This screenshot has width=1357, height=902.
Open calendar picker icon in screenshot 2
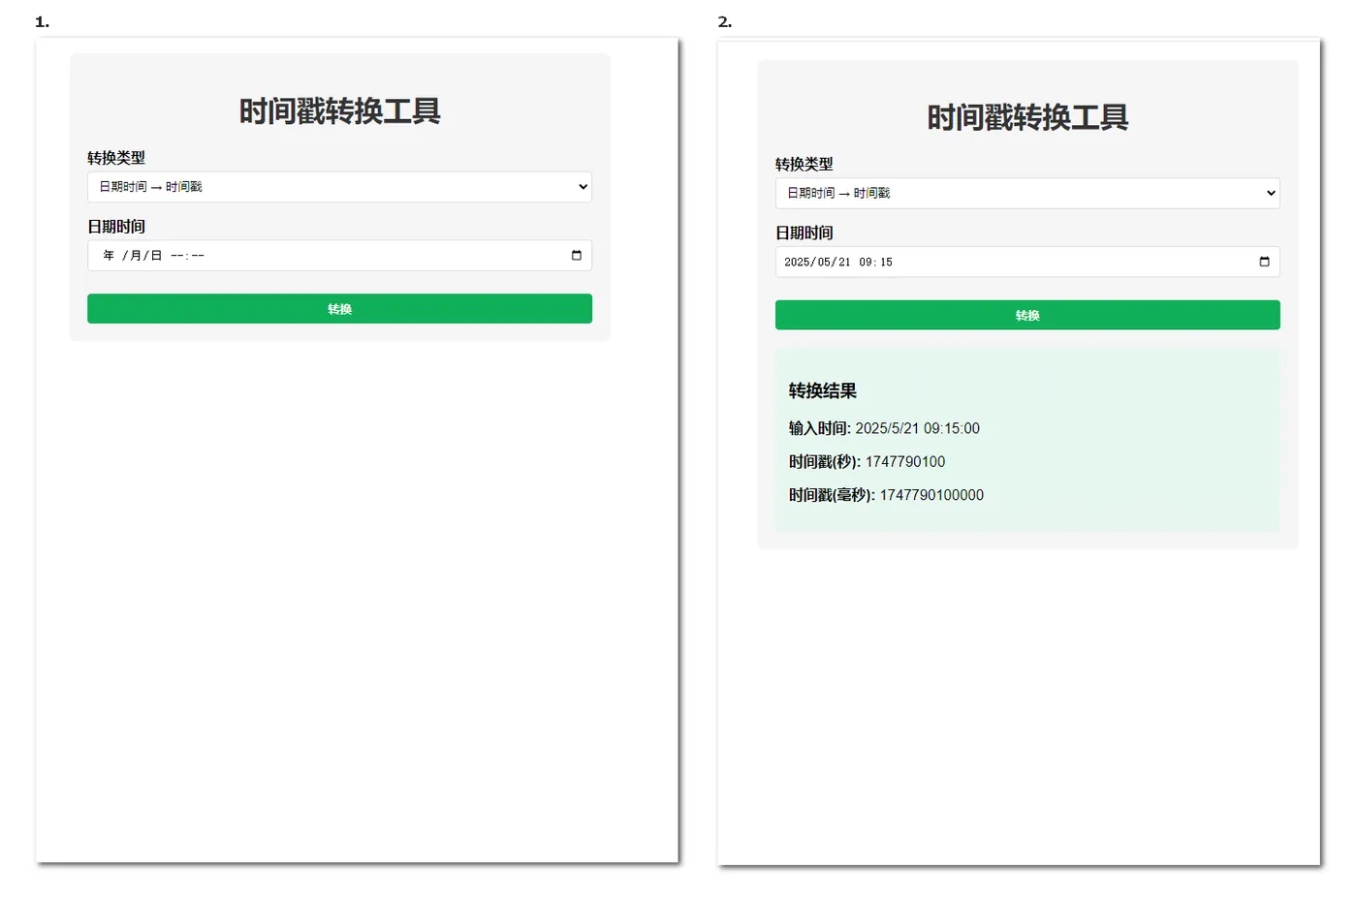point(1264,262)
